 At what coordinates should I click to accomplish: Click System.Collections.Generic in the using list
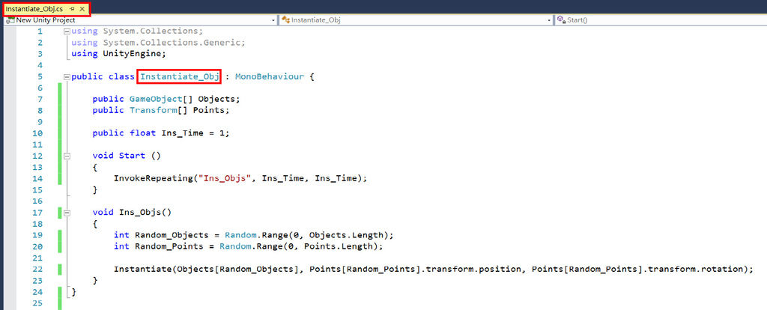(x=172, y=43)
